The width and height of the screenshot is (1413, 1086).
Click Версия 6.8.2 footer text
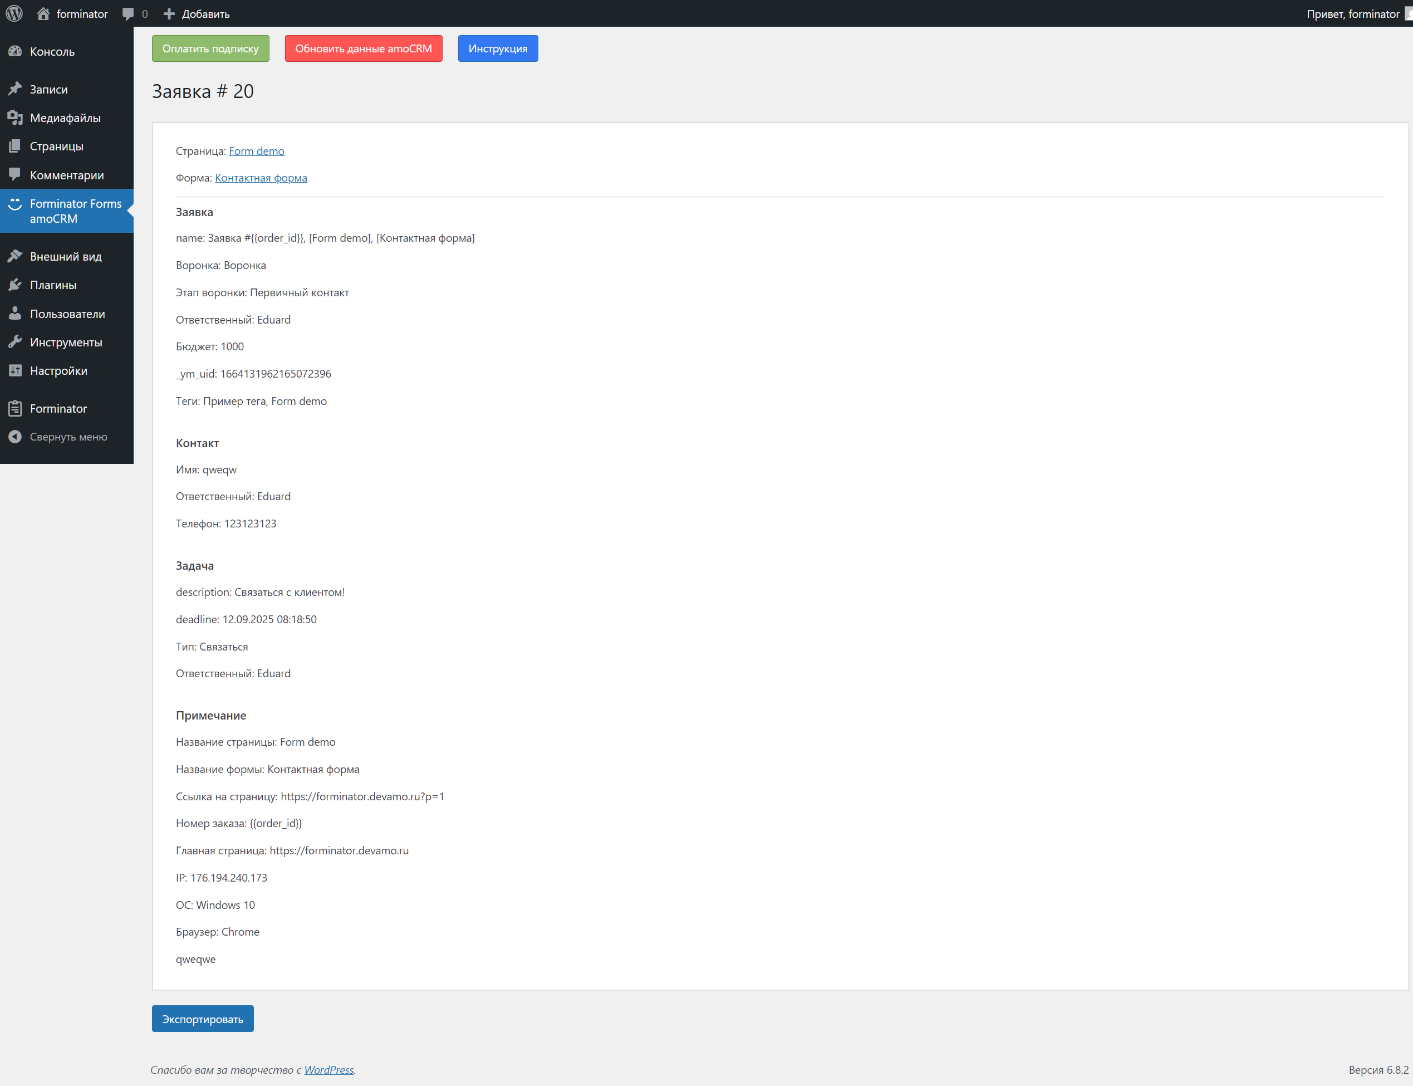(1378, 1070)
